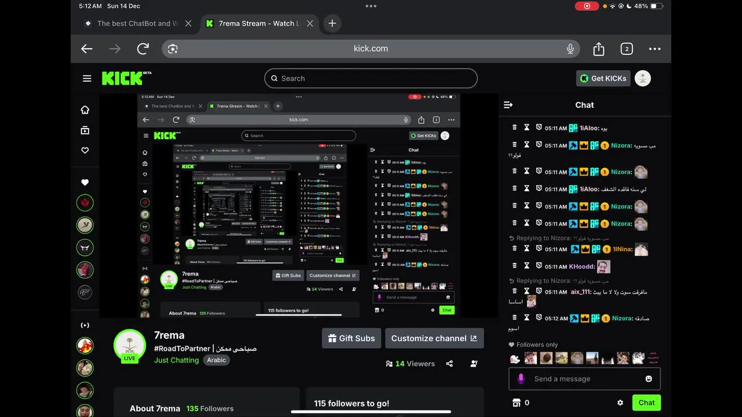The height and width of the screenshot is (417, 742).
Task: Tap the red screen recording indicator
Action: [587, 6]
